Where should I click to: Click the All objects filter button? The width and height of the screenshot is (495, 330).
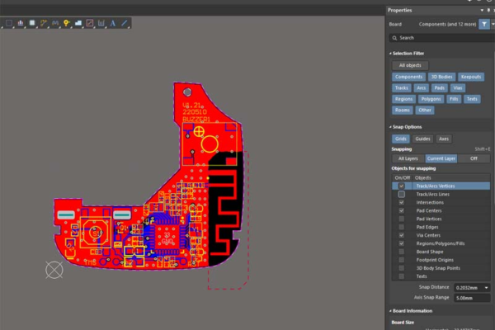[408, 65]
